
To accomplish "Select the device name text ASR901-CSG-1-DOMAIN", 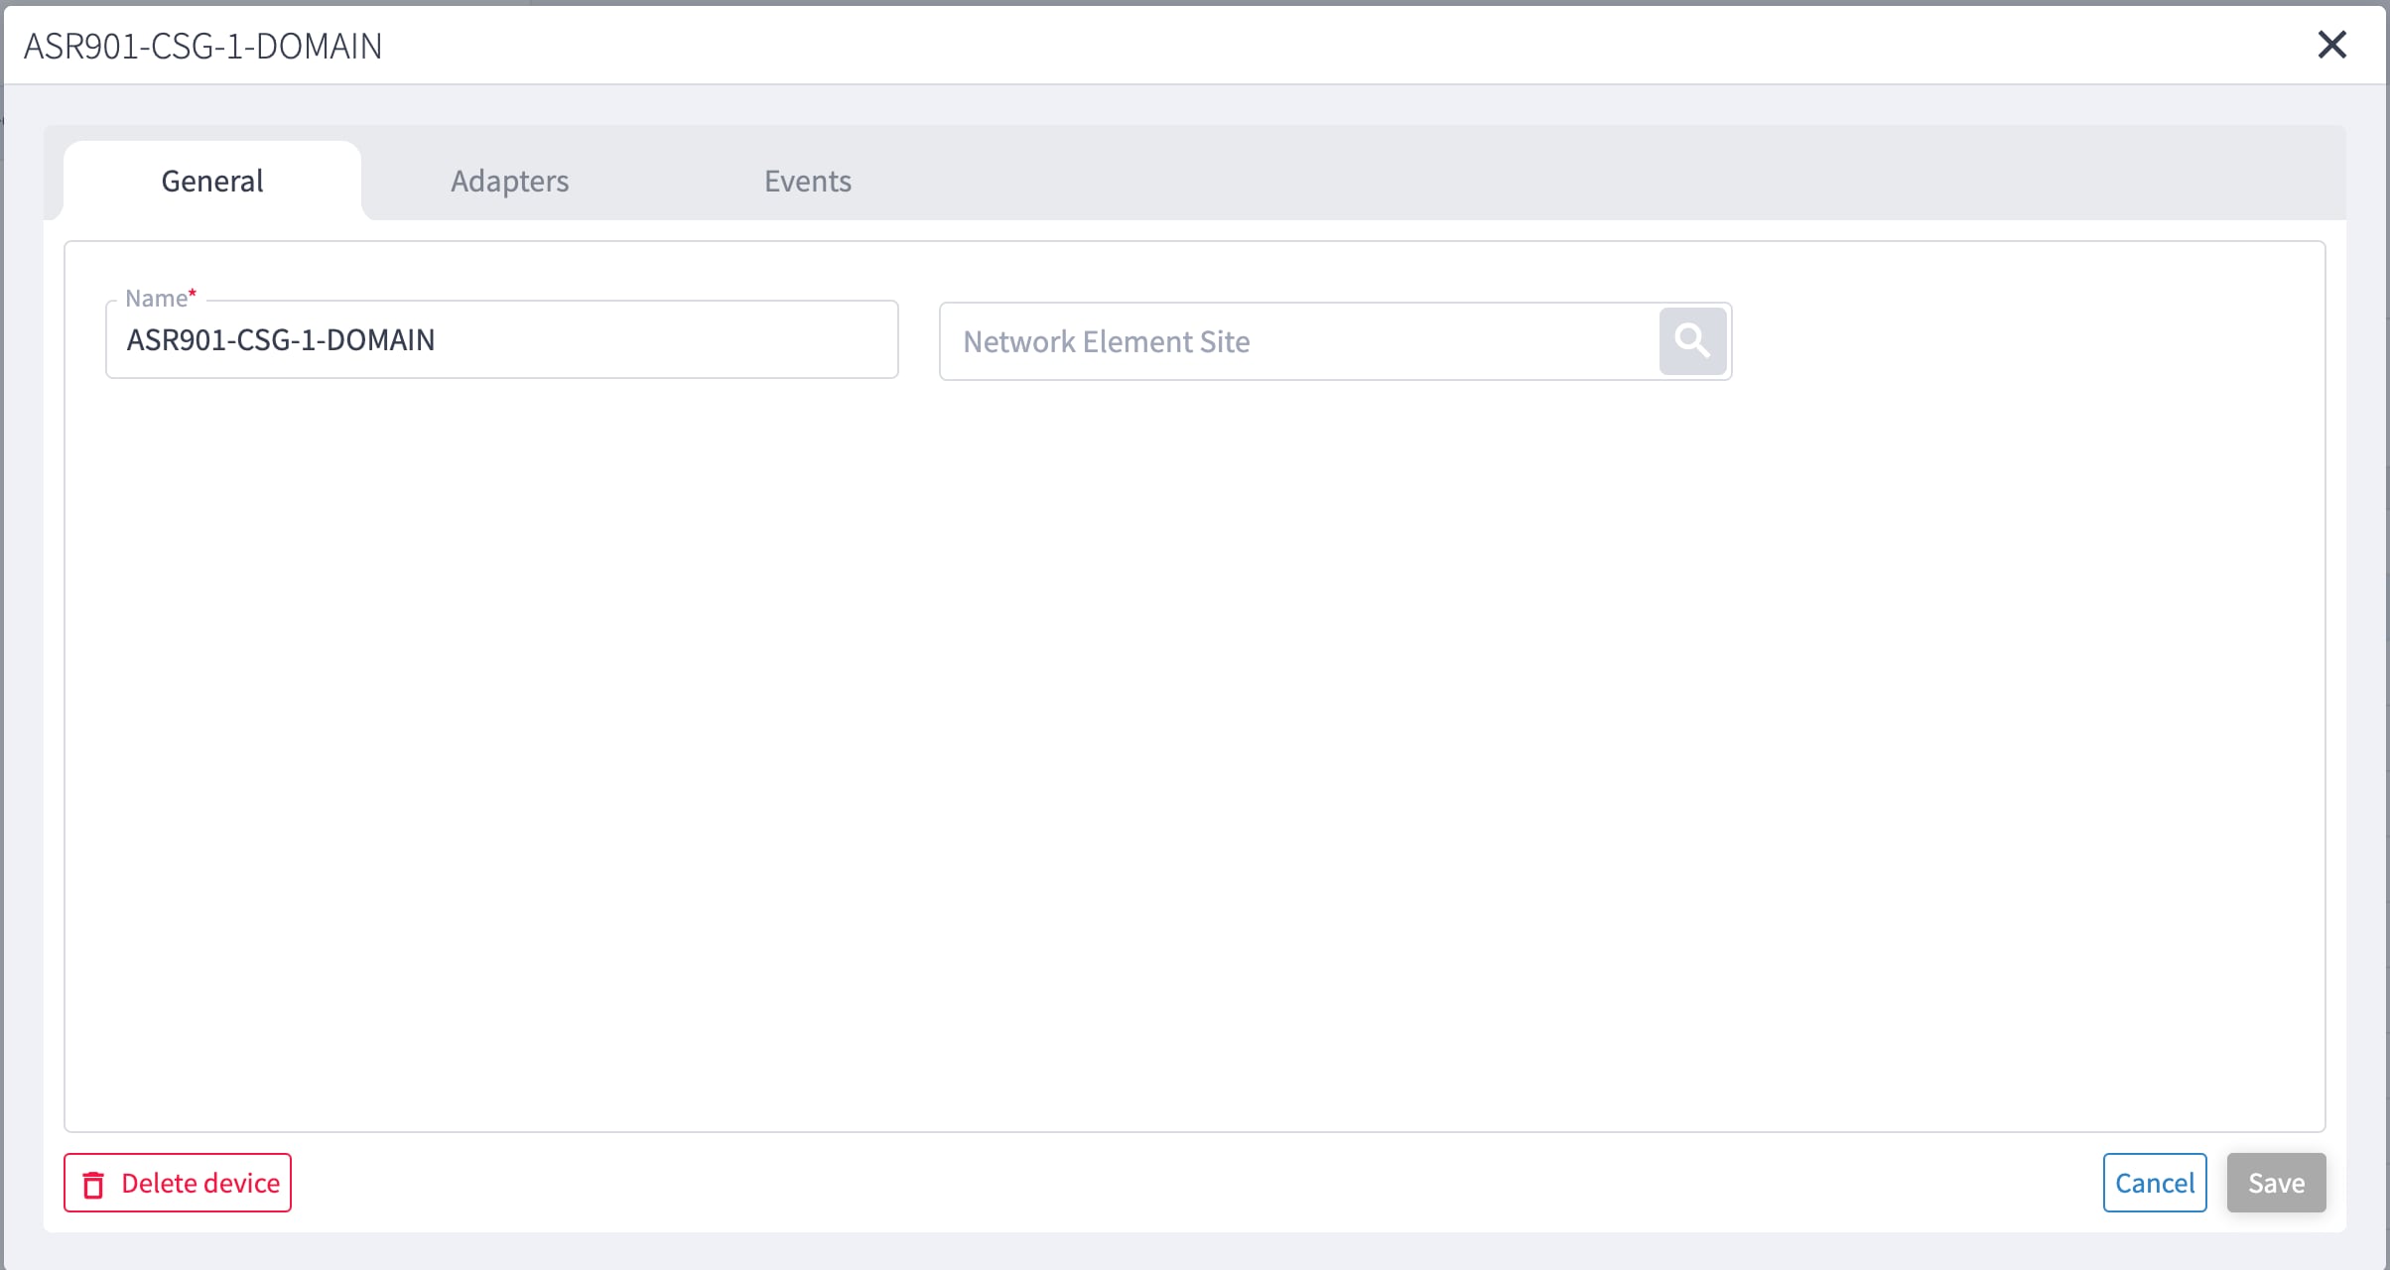I will (280, 339).
